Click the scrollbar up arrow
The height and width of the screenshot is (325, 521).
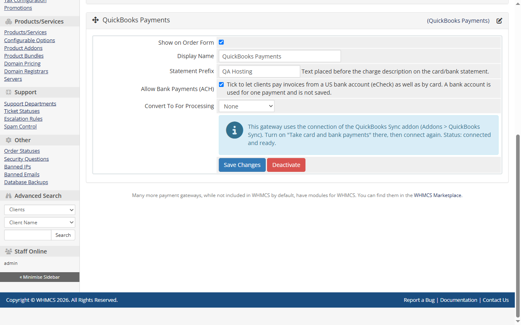pyautogui.click(x=518, y=3)
